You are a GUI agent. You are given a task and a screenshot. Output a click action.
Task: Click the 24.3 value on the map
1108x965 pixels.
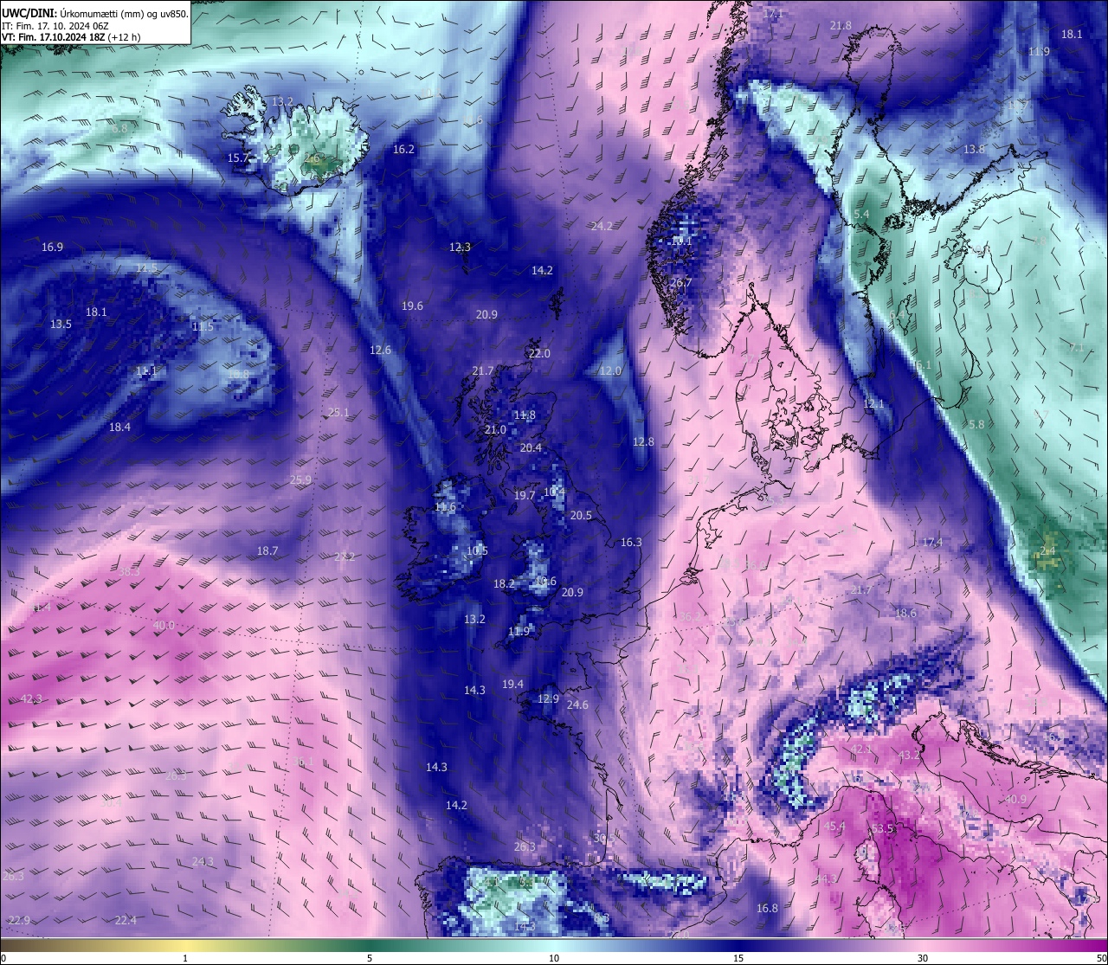(203, 861)
